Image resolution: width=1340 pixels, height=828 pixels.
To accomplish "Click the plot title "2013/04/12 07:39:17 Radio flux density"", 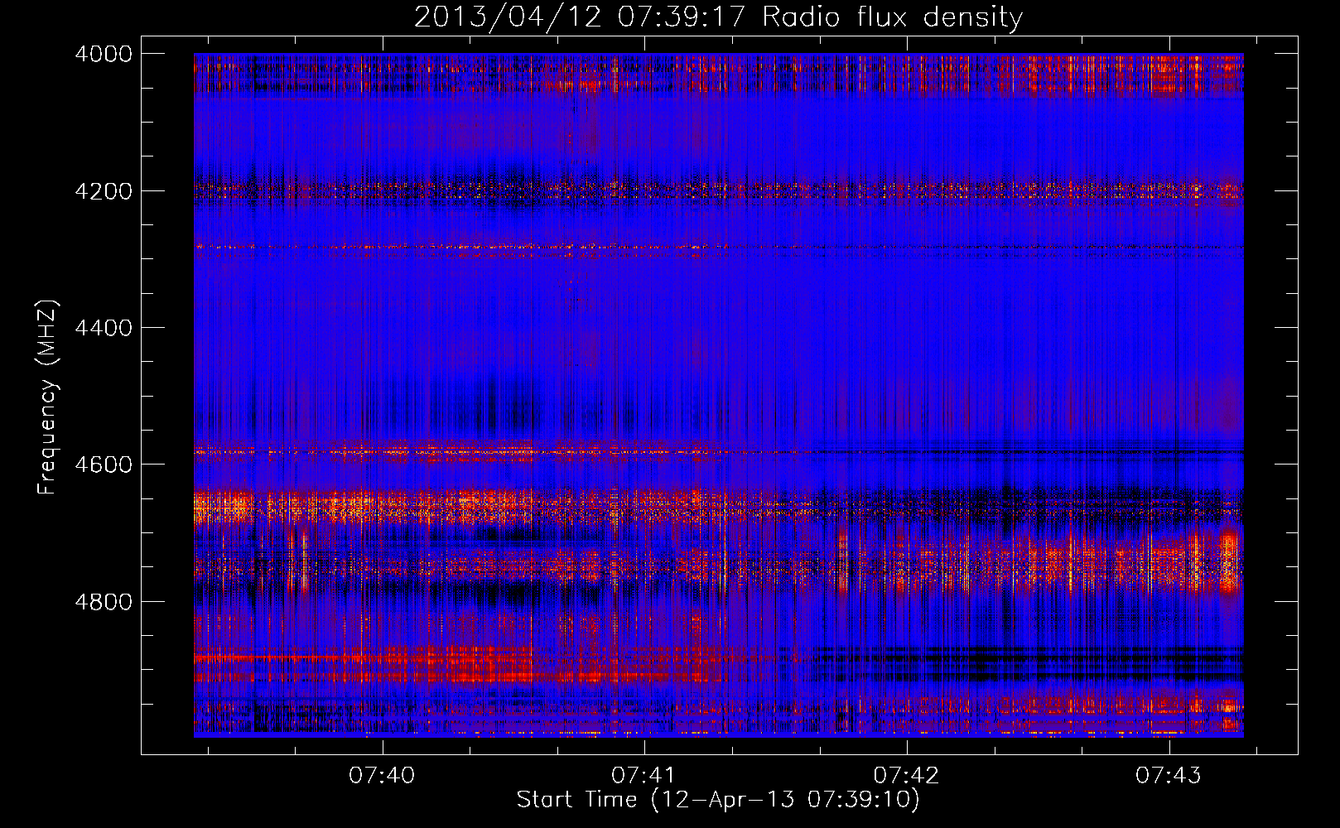I will [x=719, y=17].
